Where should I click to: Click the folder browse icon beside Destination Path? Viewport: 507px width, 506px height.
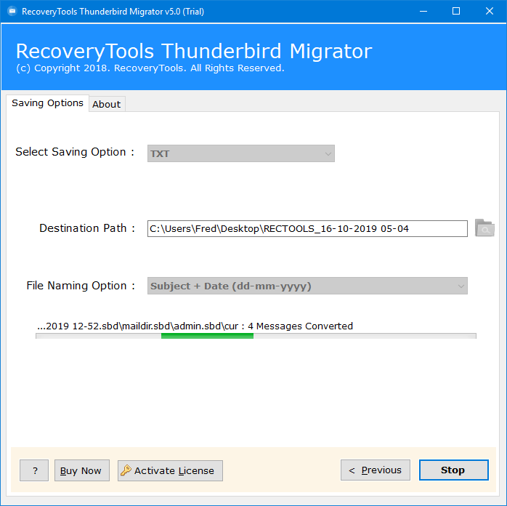pyautogui.click(x=484, y=228)
